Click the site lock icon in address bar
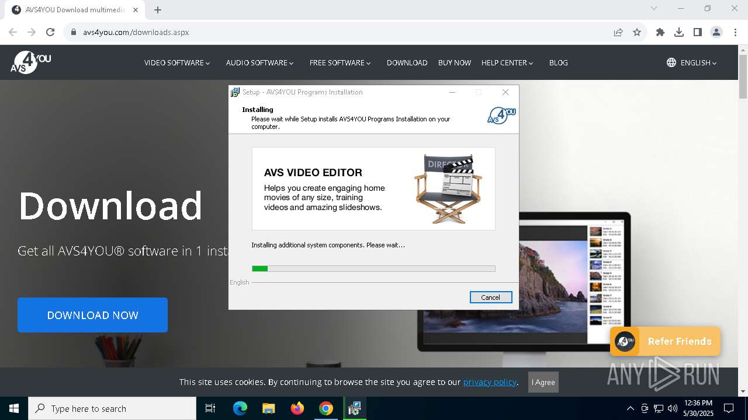 click(x=74, y=32)
